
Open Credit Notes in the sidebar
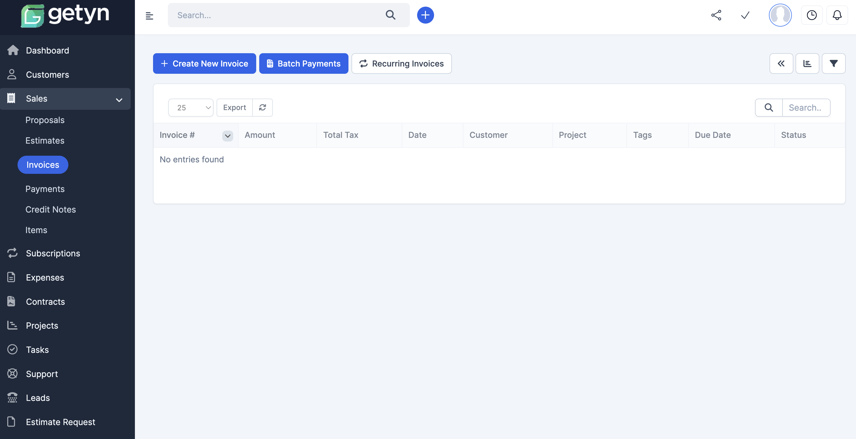click(x=51, y=209)
